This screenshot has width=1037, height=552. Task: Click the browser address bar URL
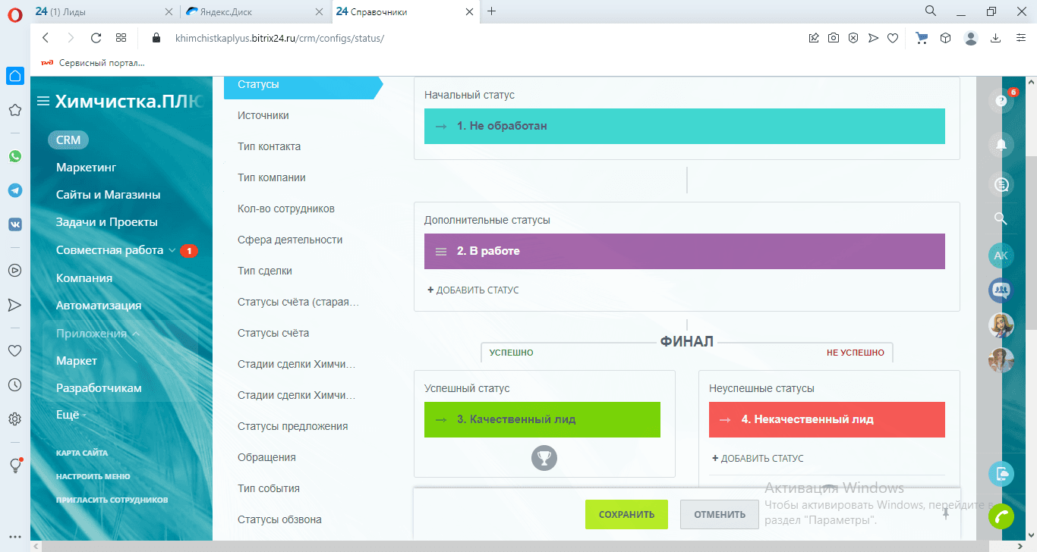(279, 38)
